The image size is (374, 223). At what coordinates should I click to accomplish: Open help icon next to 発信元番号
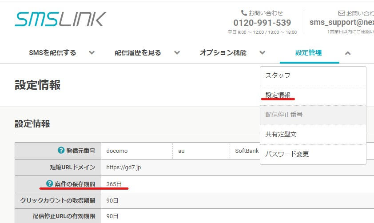(x=61, y=150)
